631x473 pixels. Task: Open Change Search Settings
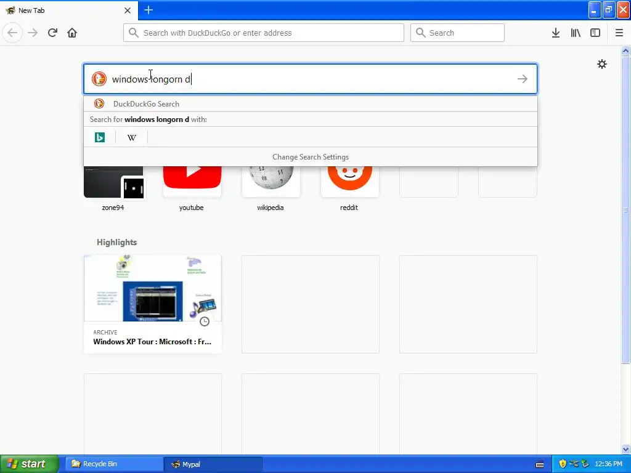(311, 157)
